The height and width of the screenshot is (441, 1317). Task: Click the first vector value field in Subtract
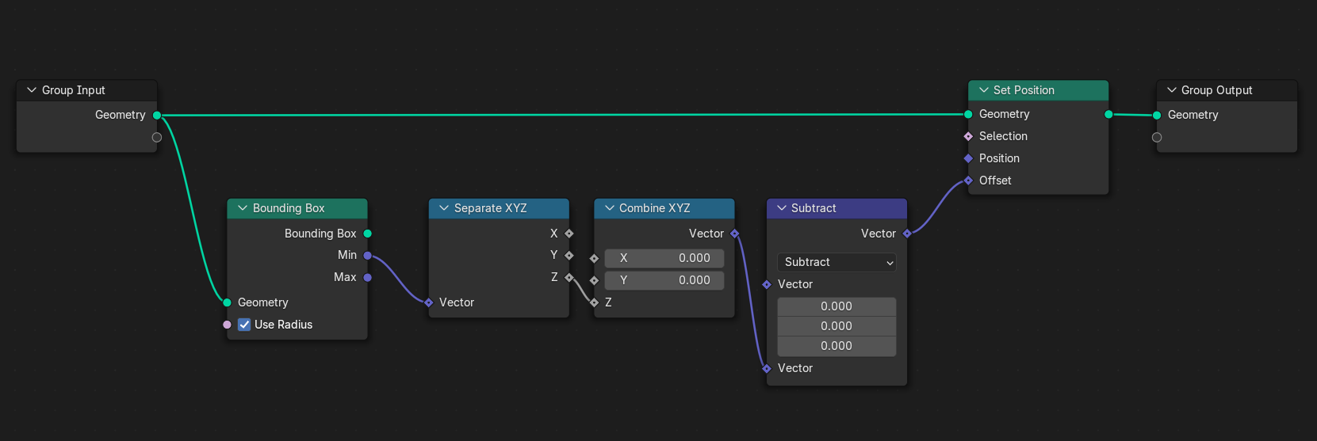coord(837,306)
